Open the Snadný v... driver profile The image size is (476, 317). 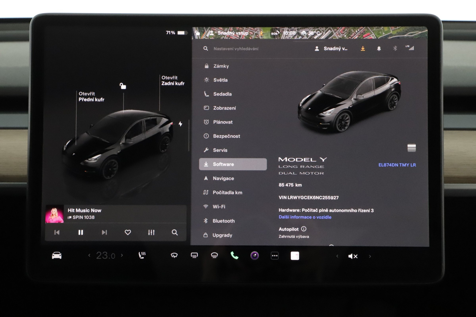[331, 48]
